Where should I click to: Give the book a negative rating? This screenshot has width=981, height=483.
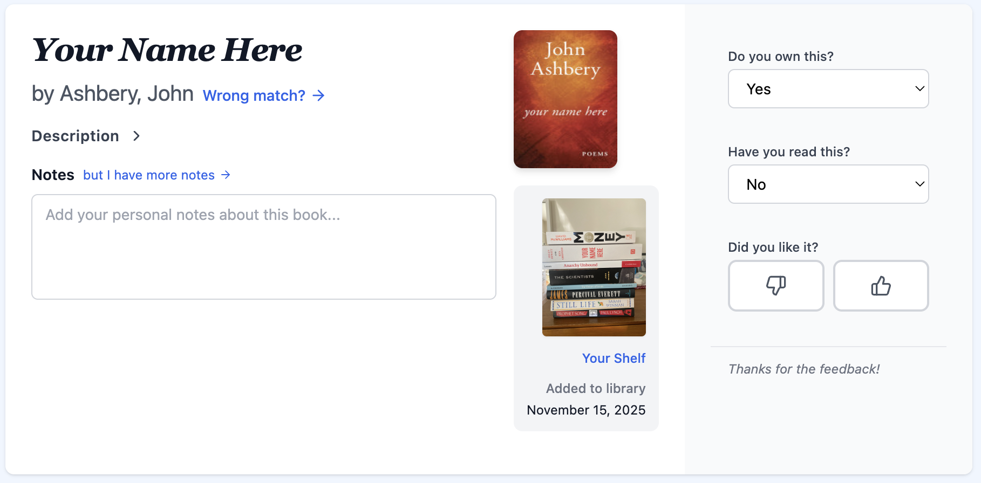(x=776, y=286)
